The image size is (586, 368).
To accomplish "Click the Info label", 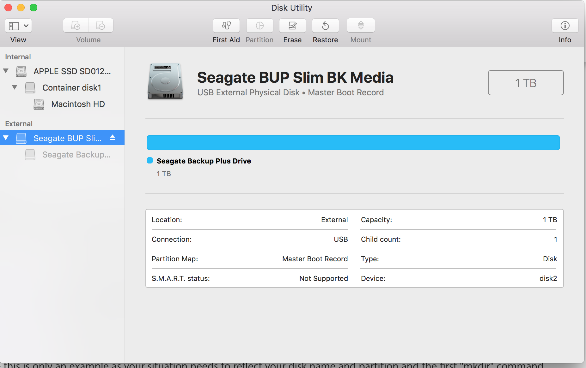I will click(565, 40).
